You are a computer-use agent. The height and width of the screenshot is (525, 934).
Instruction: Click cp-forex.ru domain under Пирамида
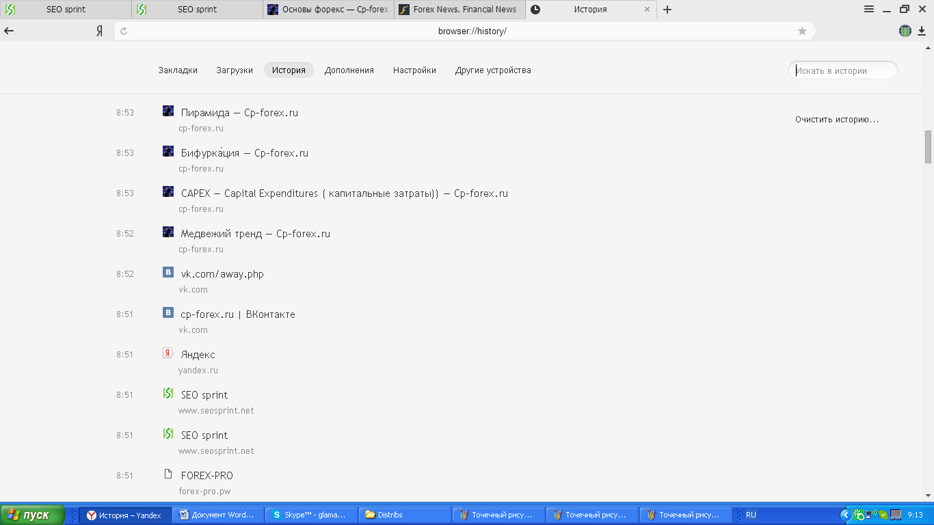click(201, 129)
